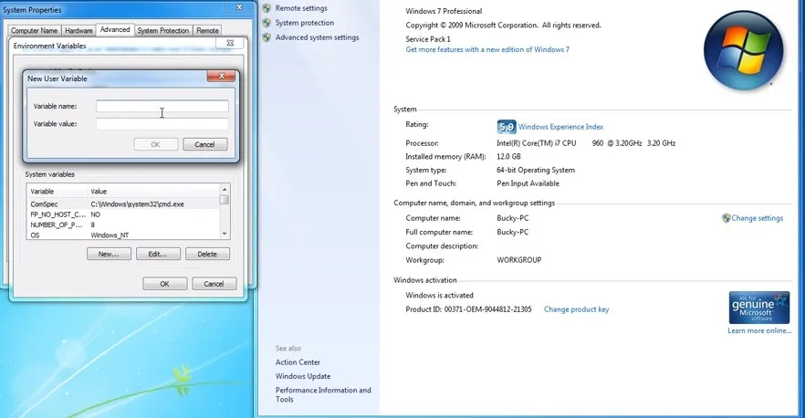Click the 64-bit Operating System text
This screenshot has height=418, width=805.
536,170
